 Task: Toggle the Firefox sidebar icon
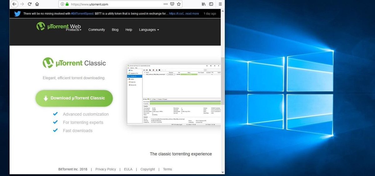pyautogui.click(x=211, y=4)
